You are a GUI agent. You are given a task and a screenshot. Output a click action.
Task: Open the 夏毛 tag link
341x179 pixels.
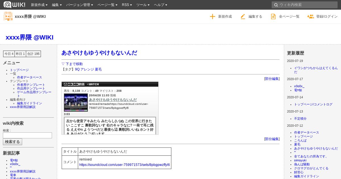[x=98, y=69]
